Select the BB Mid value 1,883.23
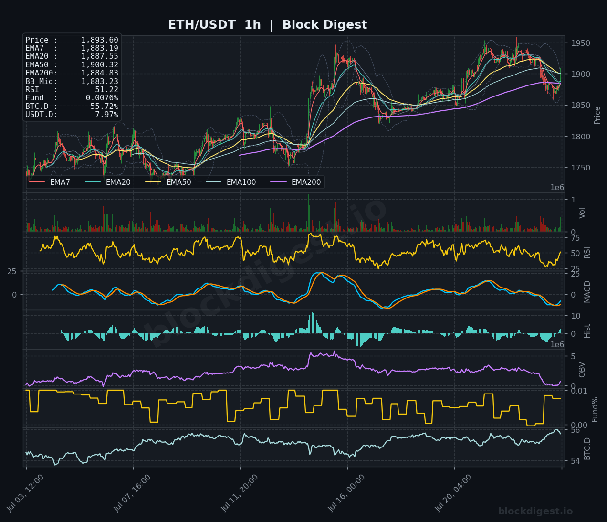This screenshot has height=522, width=607. click(x=99, y=82)
